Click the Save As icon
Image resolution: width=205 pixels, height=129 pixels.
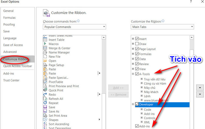tap(45, 111)
